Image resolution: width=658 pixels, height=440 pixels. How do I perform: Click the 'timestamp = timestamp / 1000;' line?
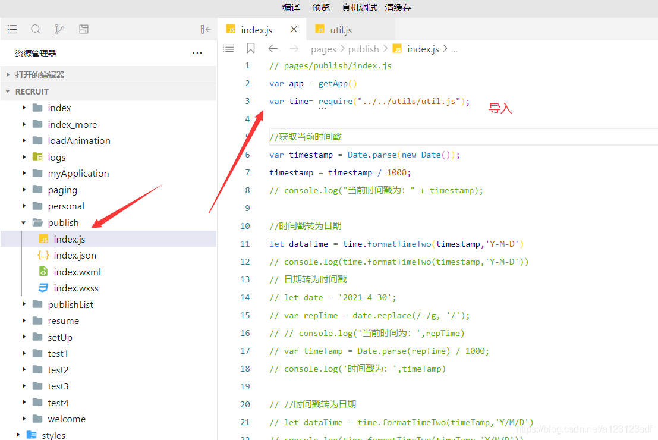(x=340, y=172)
